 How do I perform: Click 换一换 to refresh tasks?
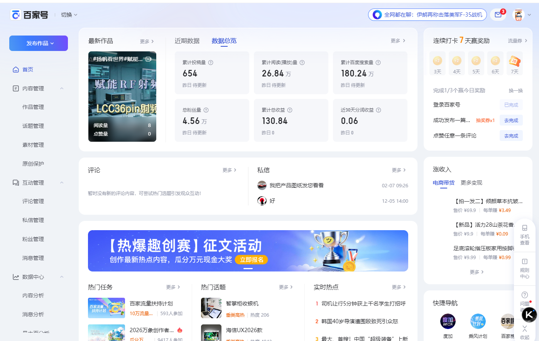pyautogui.click(x=515, y=90)
